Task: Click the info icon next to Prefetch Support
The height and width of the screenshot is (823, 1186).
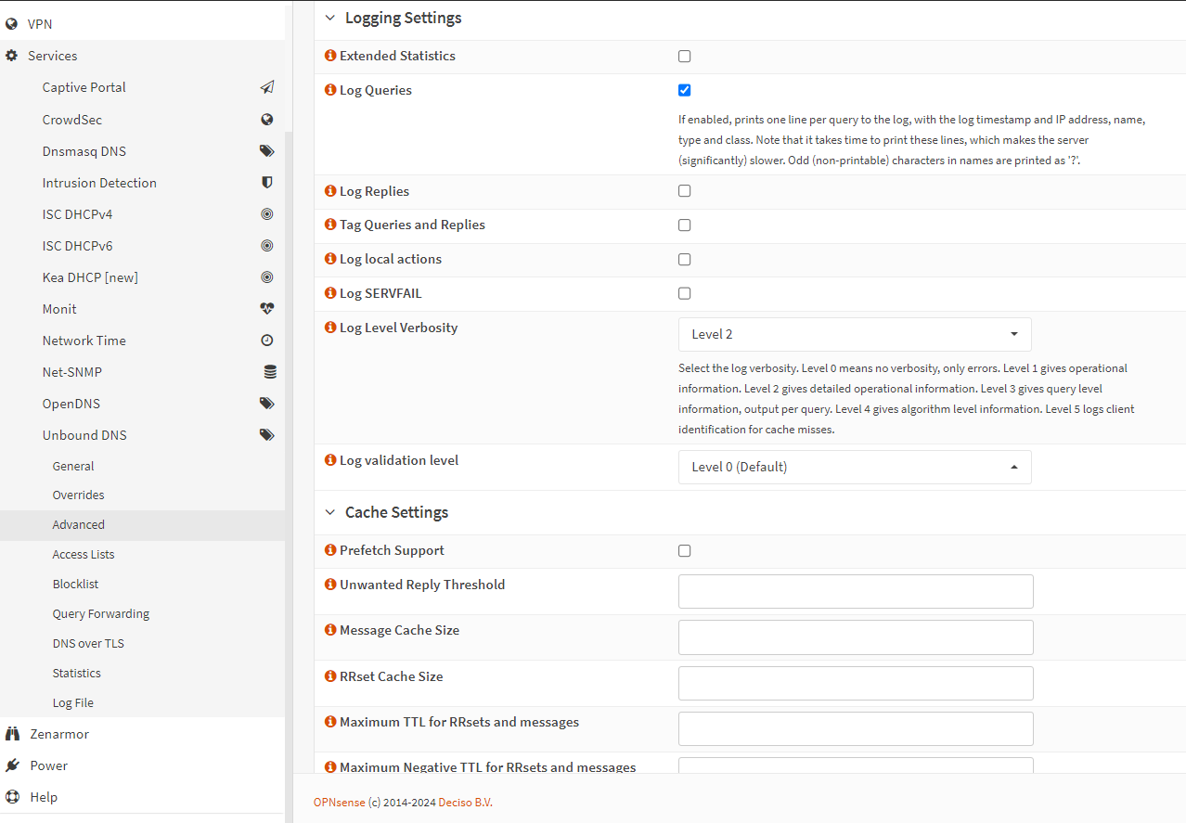Action: pyautogui.click(x=330, y=550)
